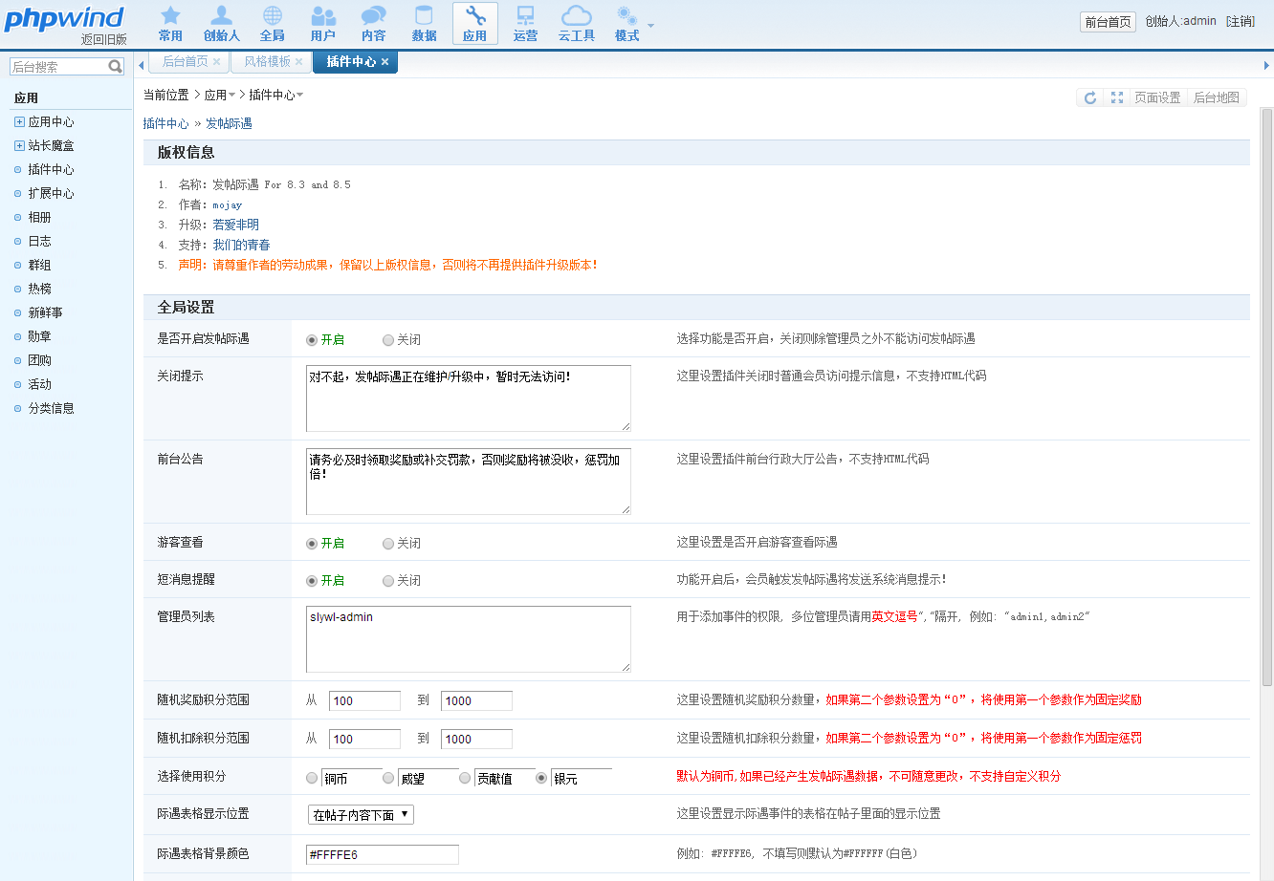
Task: Close the 后台首页 tab
Action: click(x=216, y=61)
